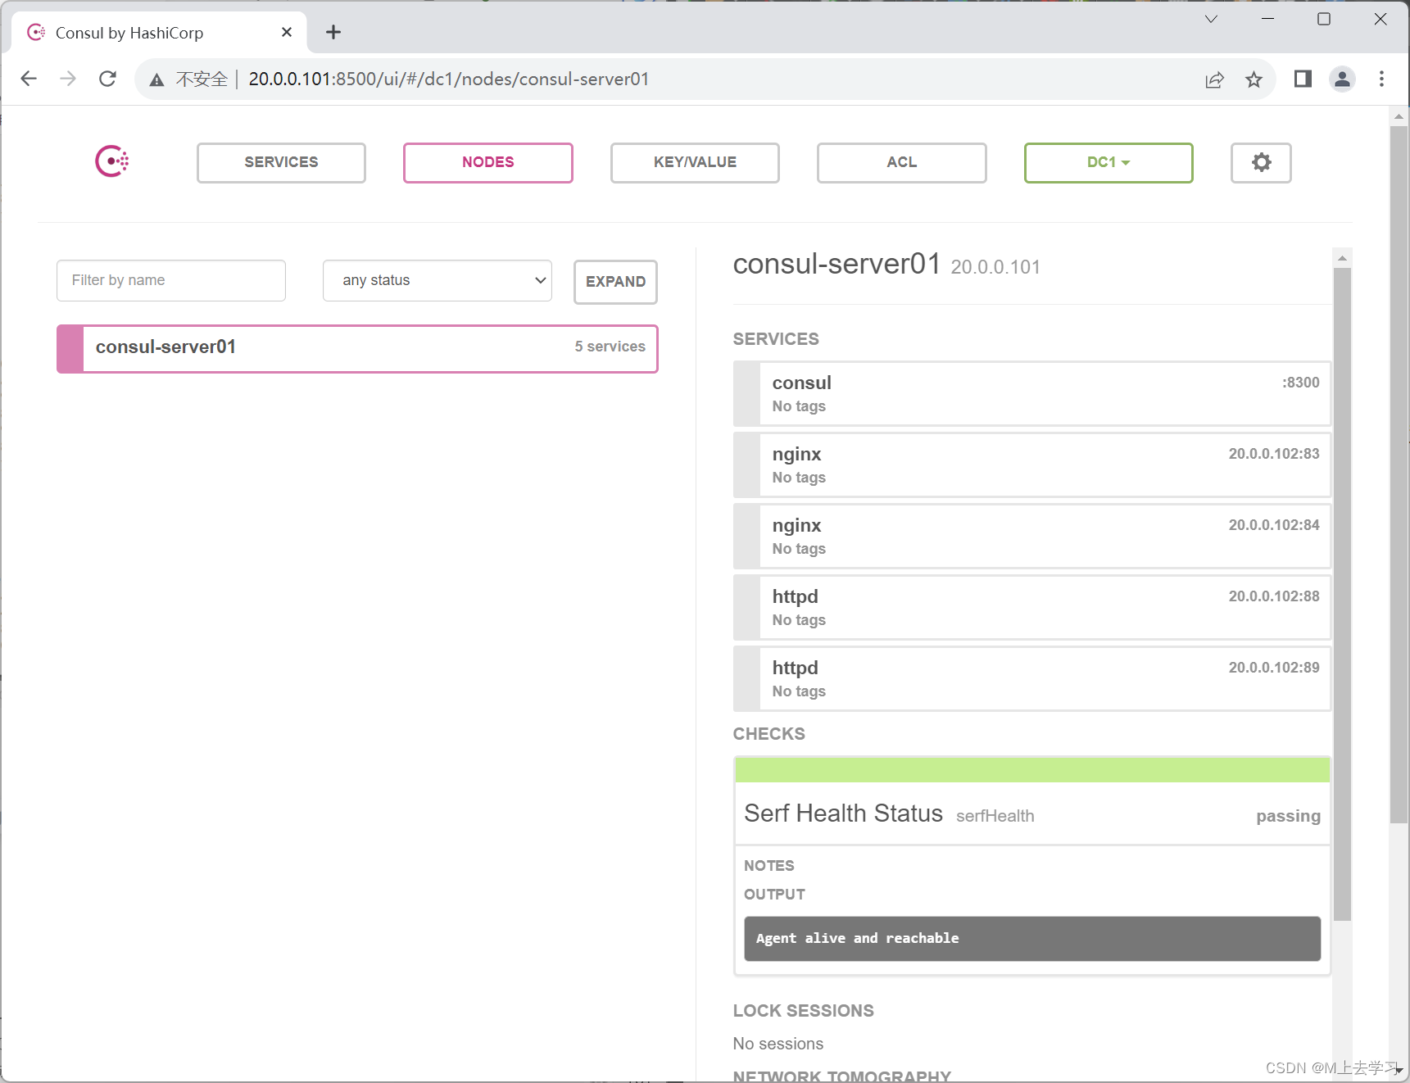Click the serfHealth check ID text
This screenshot has width=1410, height=1083.
tap(995, 816)
